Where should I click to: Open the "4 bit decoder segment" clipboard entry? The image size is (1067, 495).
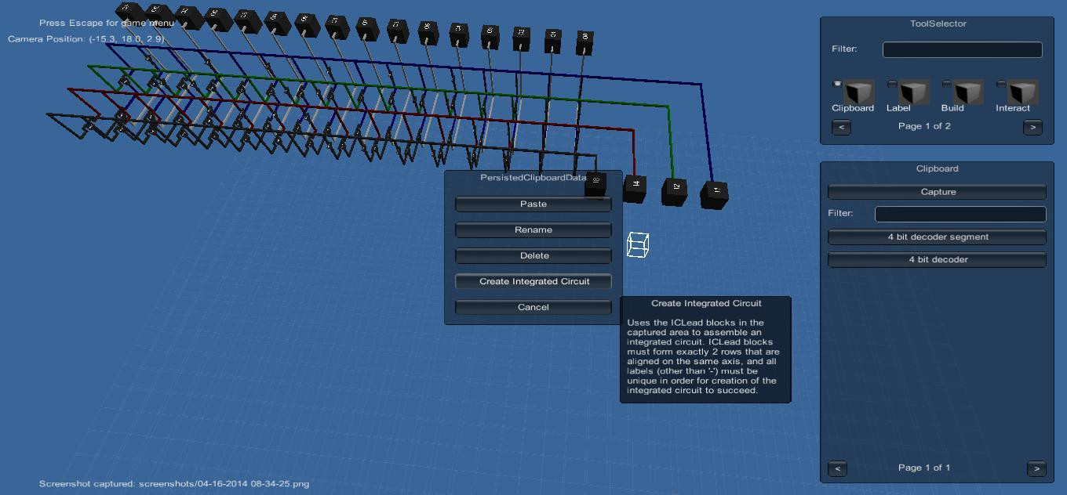pyautogui.click(x=938, y=237)
